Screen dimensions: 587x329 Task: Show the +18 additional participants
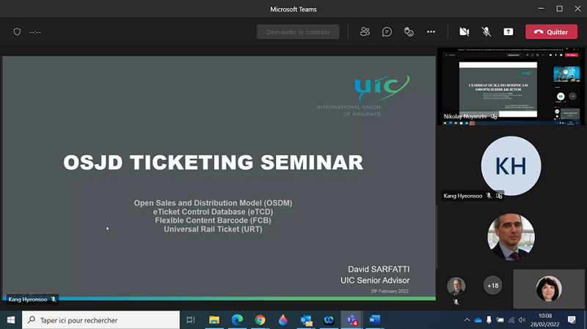(492, 285)
